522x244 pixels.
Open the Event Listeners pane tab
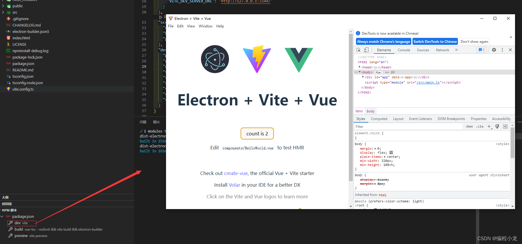tap(420, 119)
